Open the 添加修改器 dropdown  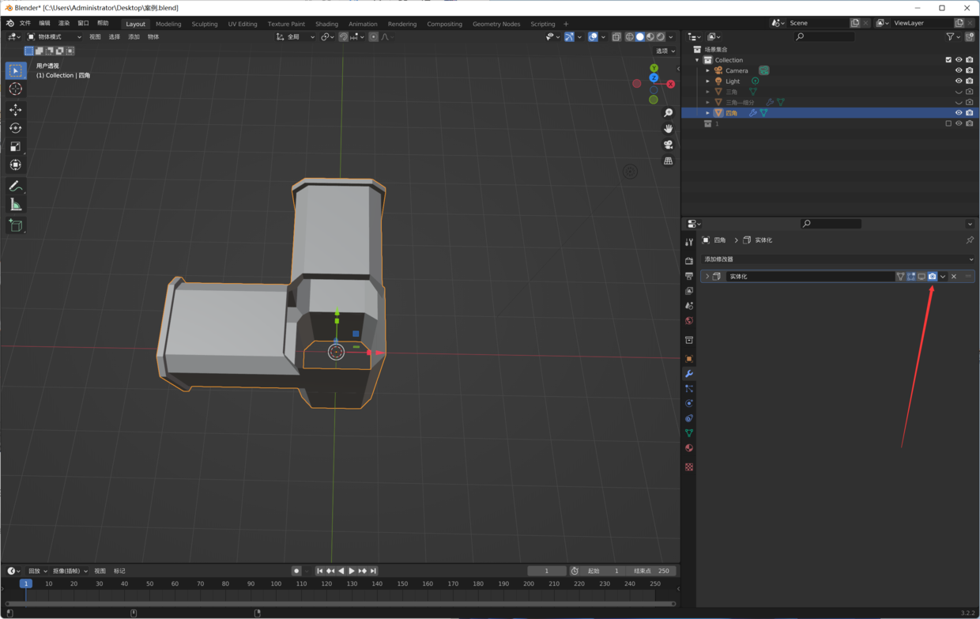pos(837,259)
